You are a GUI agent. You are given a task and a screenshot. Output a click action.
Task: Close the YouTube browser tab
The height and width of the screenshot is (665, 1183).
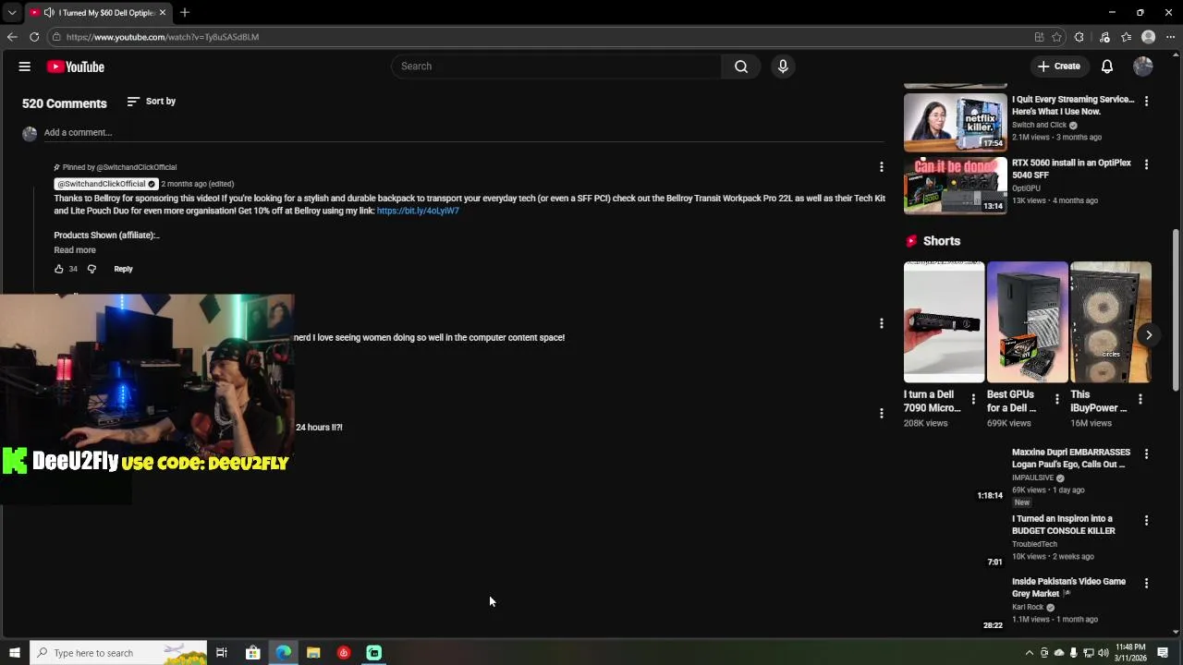(163, 13)
